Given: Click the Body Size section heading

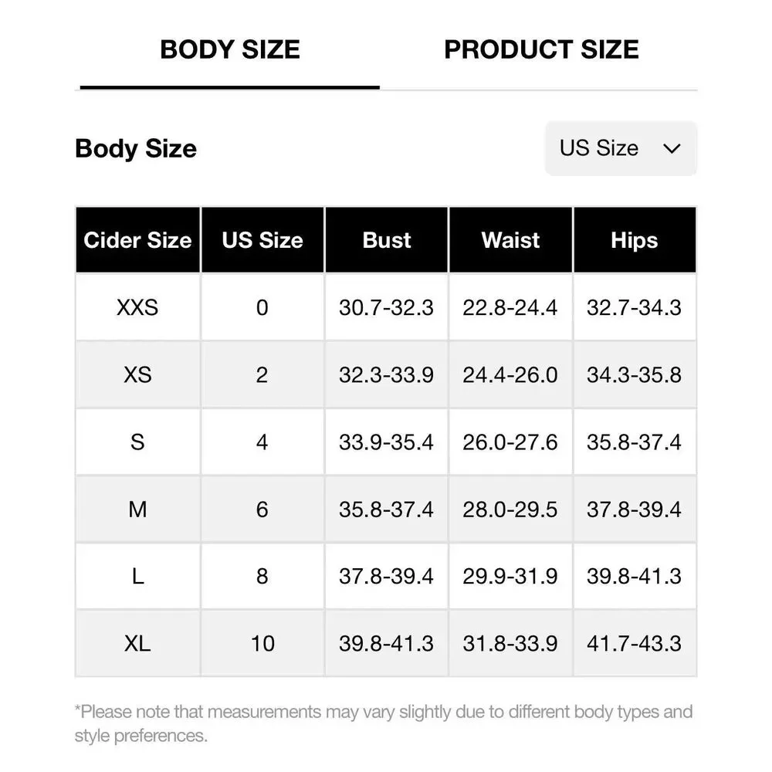Looking at the screenshot, I should 136,148.
